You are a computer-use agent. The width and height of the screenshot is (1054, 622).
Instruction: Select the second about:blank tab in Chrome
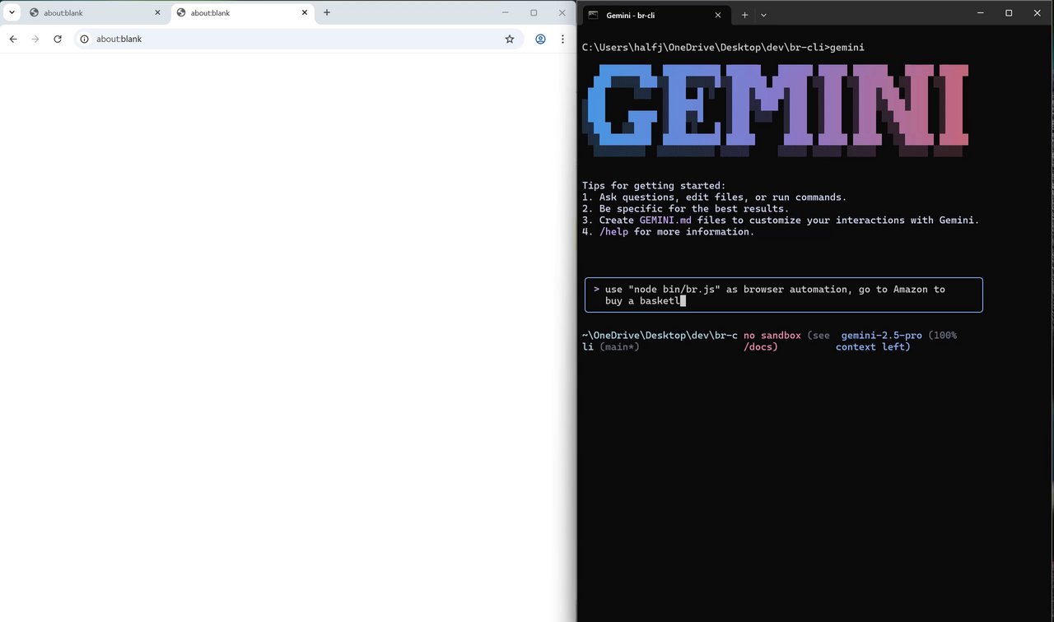point(243,13)
